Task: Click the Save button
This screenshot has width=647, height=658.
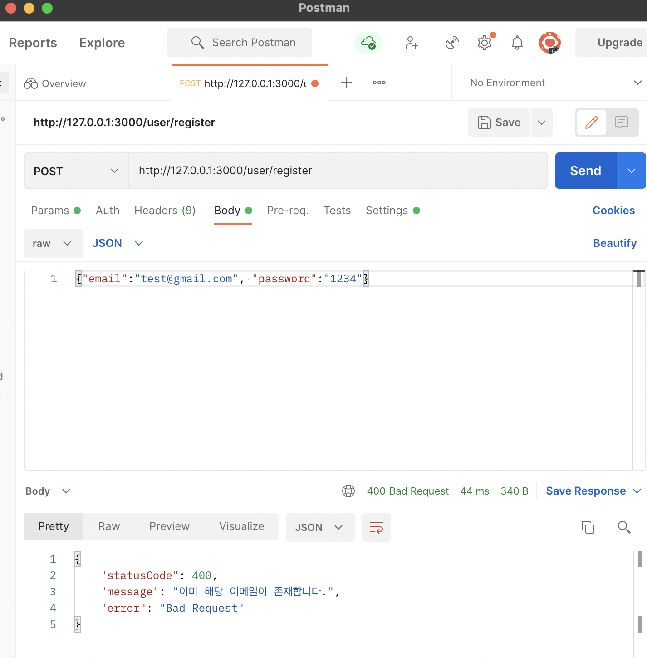Action: [499, 123]
